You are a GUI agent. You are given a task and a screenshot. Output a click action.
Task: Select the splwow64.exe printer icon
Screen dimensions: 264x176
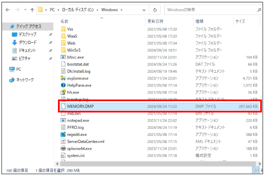tap(63, 148)
